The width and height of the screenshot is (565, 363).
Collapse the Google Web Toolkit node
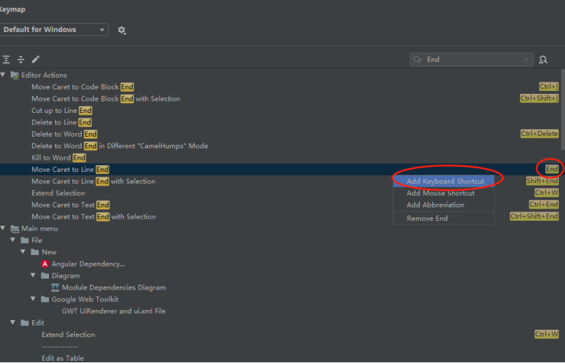click(x=33, y=299)
